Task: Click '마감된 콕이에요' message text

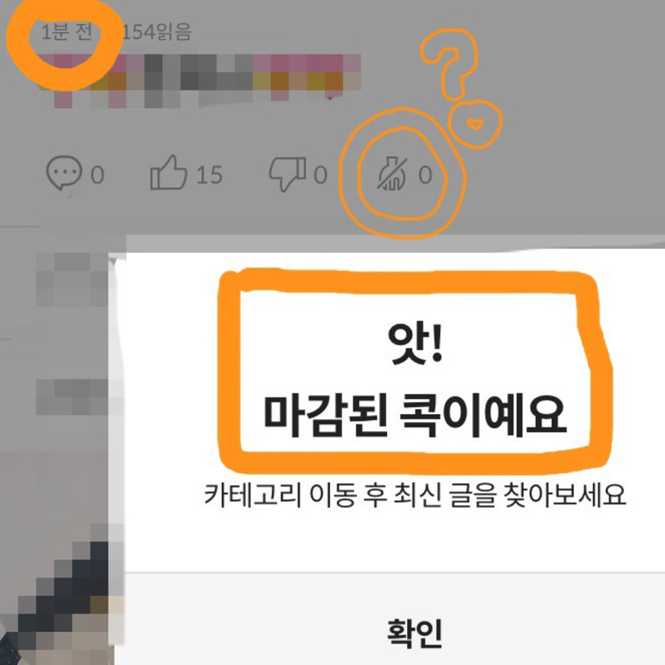Action: click(415, 416)
